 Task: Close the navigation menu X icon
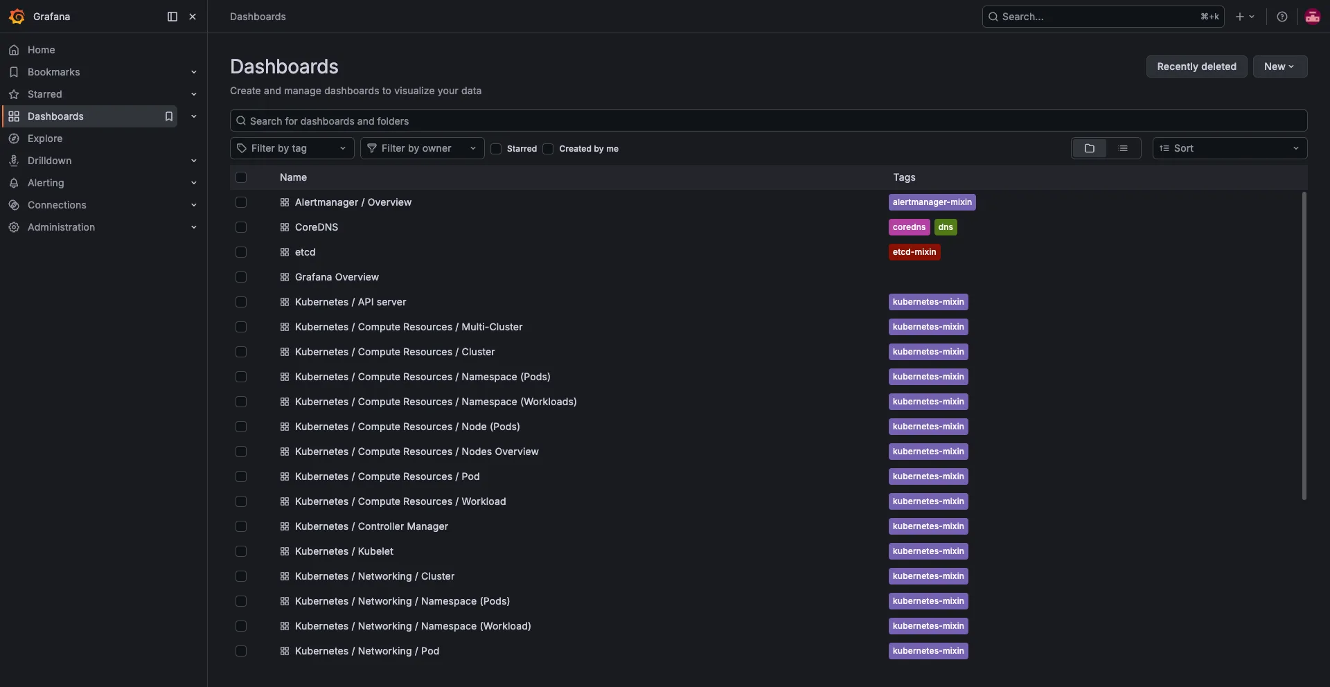pos(193,17)
